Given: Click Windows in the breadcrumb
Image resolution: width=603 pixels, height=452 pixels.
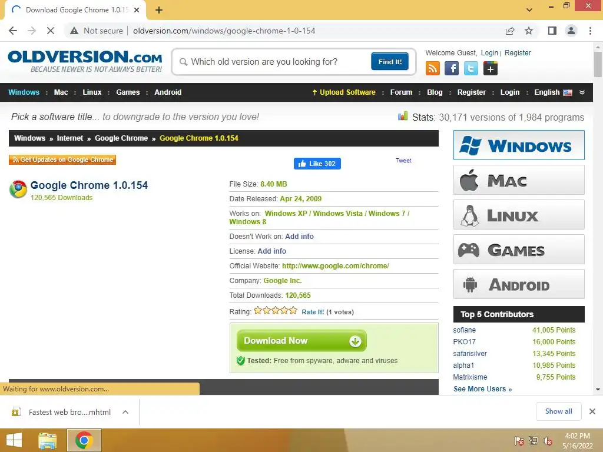Looking at the screenshot, I should click(x=29, y=138).
